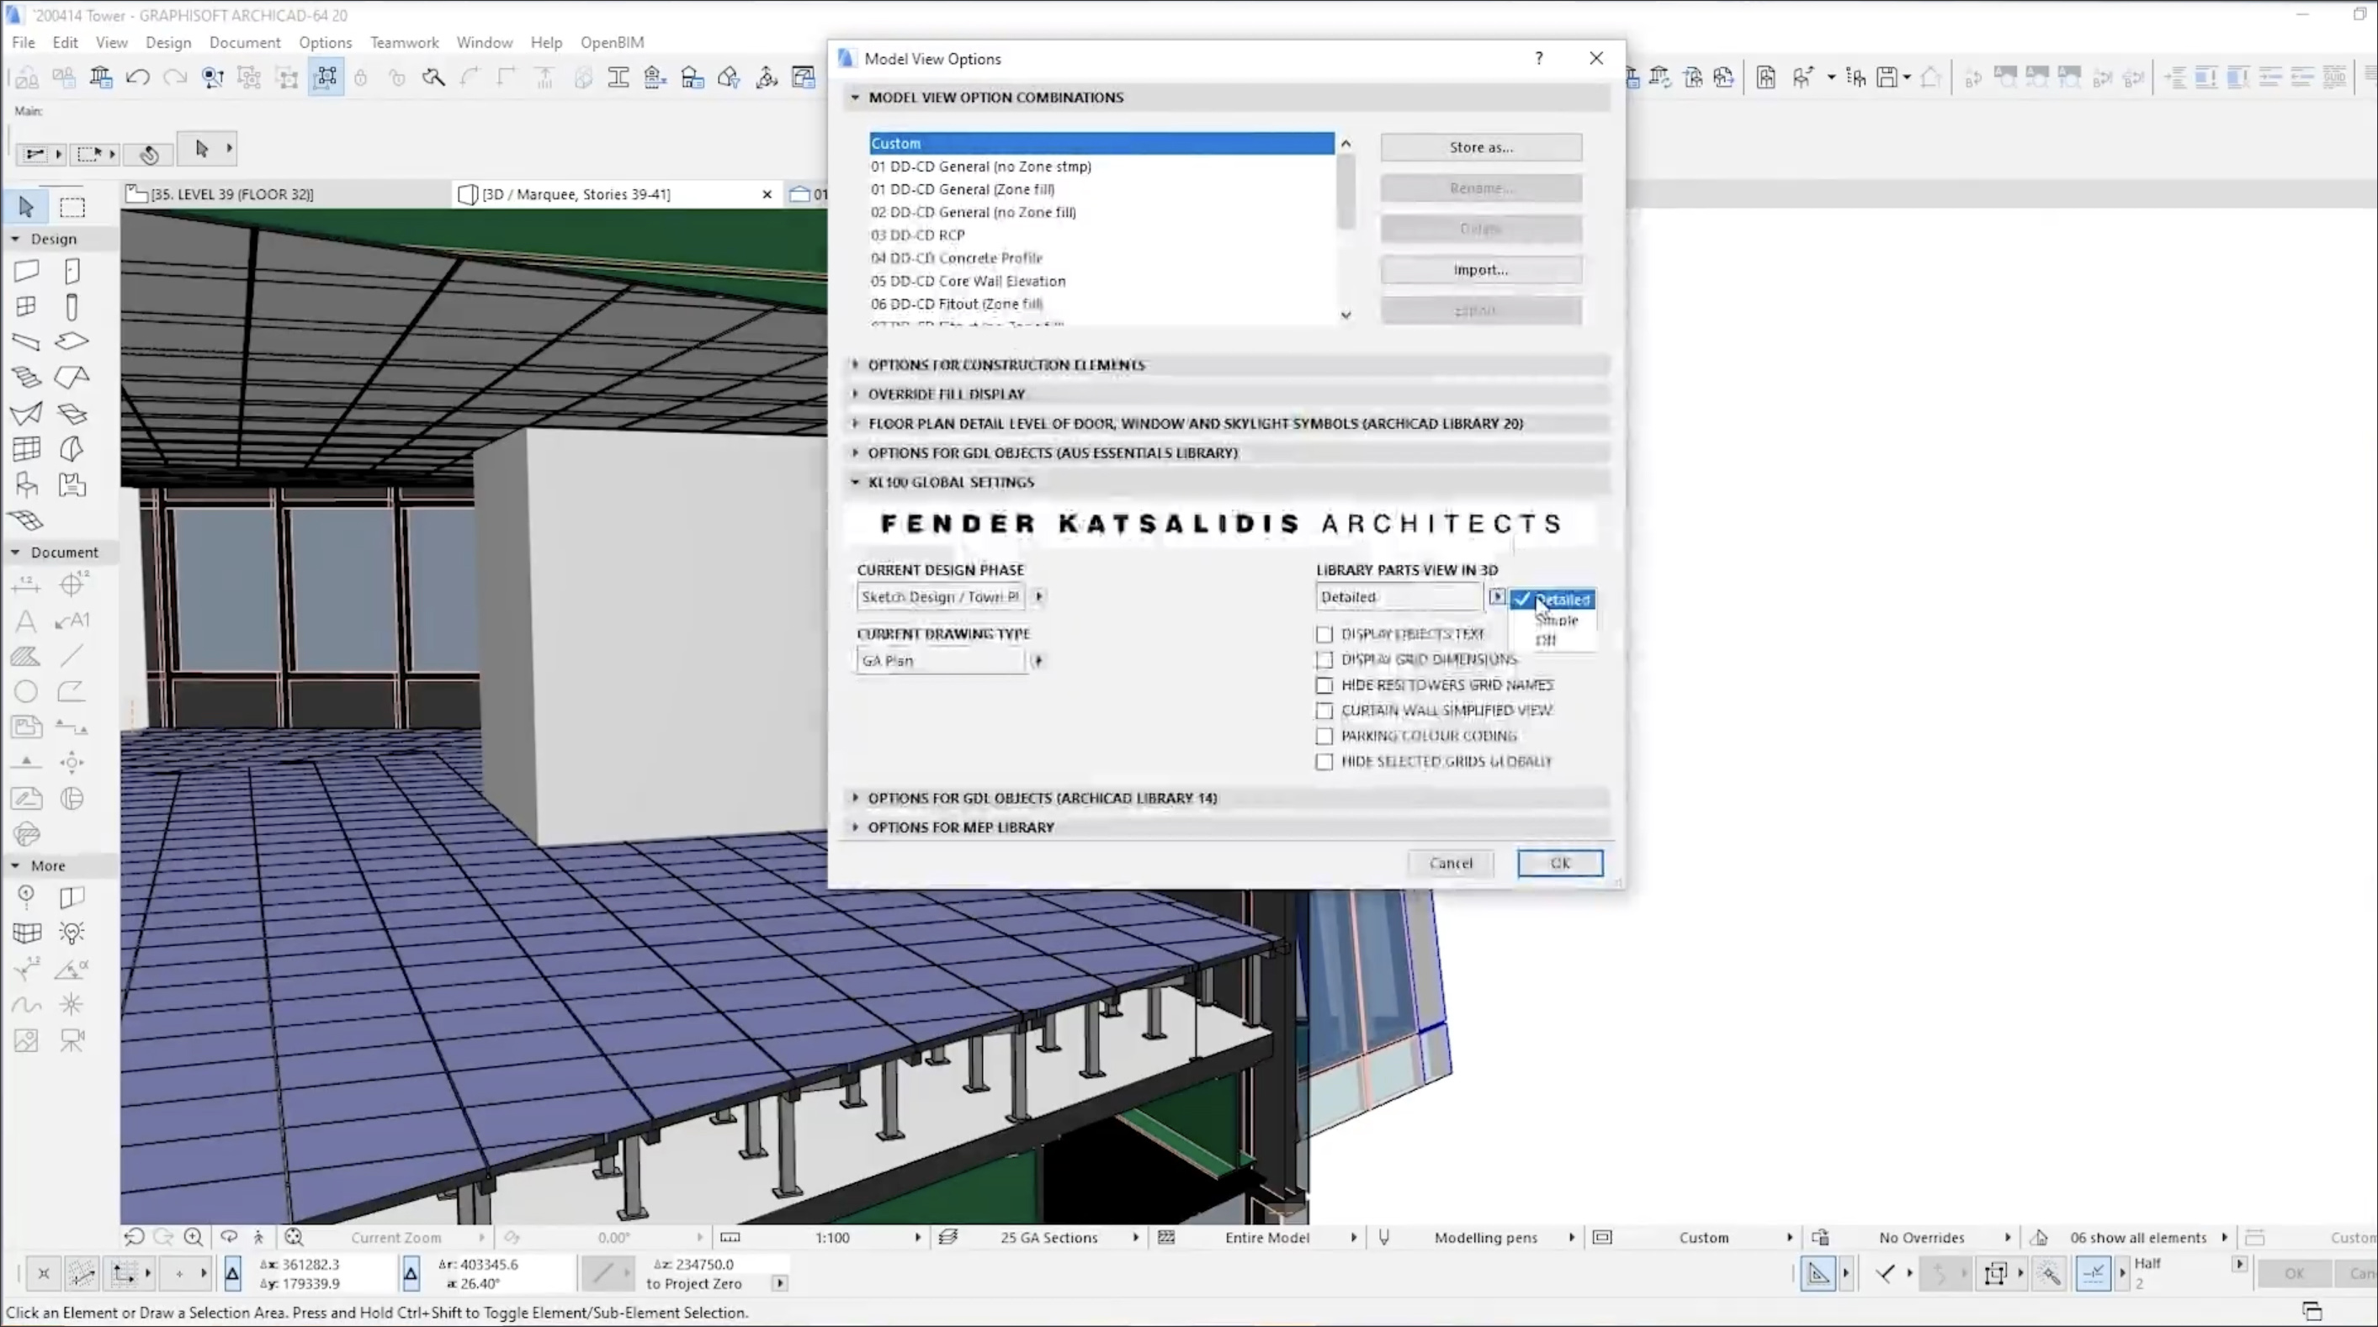Click the Redo icon in toolbar

175,77
